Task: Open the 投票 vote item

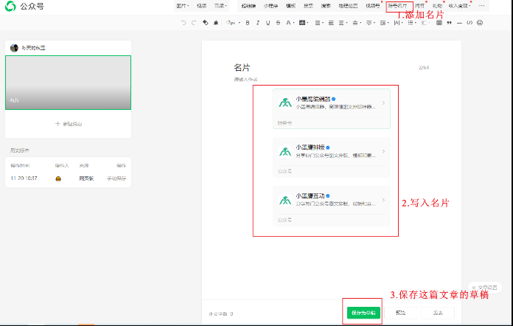Action: (308, 6)
